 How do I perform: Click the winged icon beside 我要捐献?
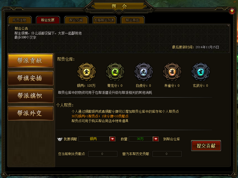(x=60, y=139)
